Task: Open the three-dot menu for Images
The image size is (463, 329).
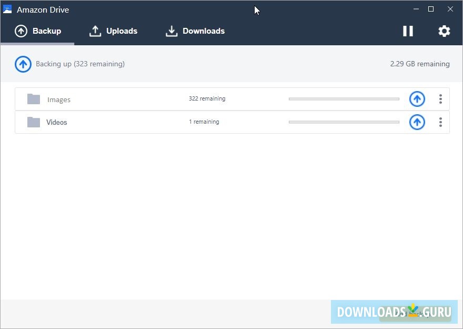Action: click(440, 99)
